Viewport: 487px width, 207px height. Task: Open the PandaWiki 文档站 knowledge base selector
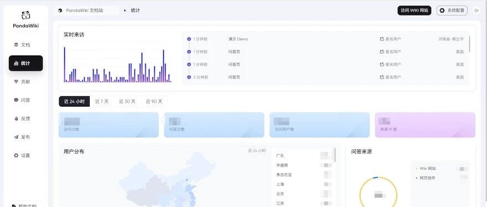(x=87, y=11)
